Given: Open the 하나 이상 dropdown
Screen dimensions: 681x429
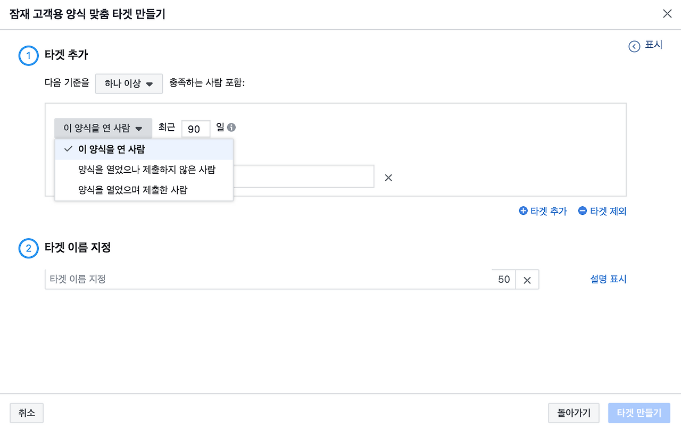Looking at the screenshot, I should pyautogui.click(x=129, y=83).
